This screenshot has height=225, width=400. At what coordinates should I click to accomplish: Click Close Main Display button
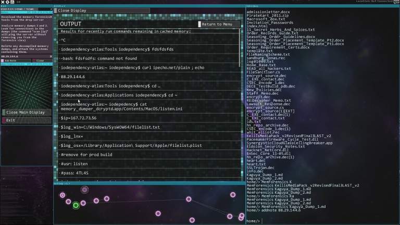[27, 113]
